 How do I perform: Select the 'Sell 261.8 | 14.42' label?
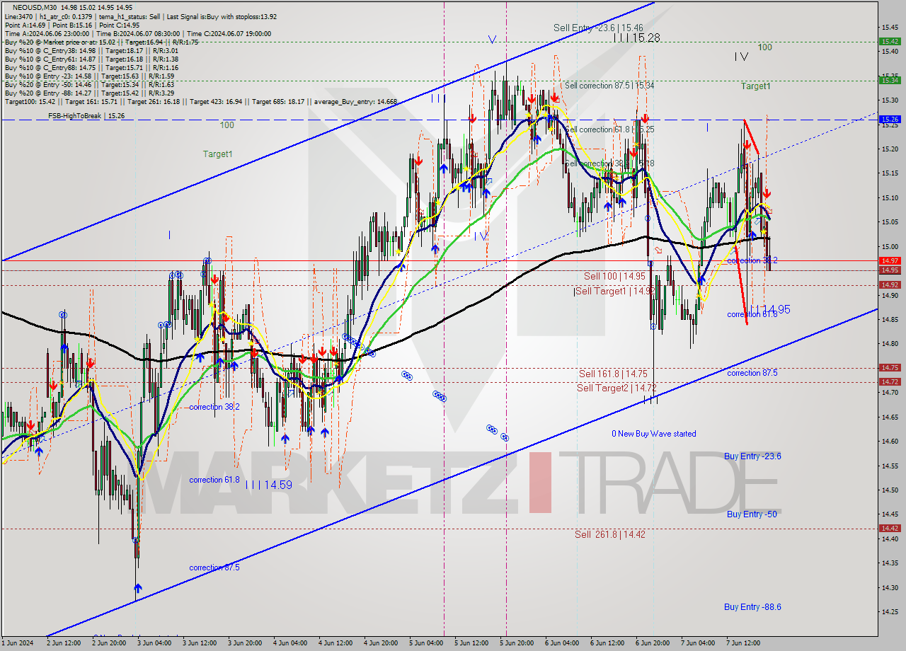pos(609,534)
